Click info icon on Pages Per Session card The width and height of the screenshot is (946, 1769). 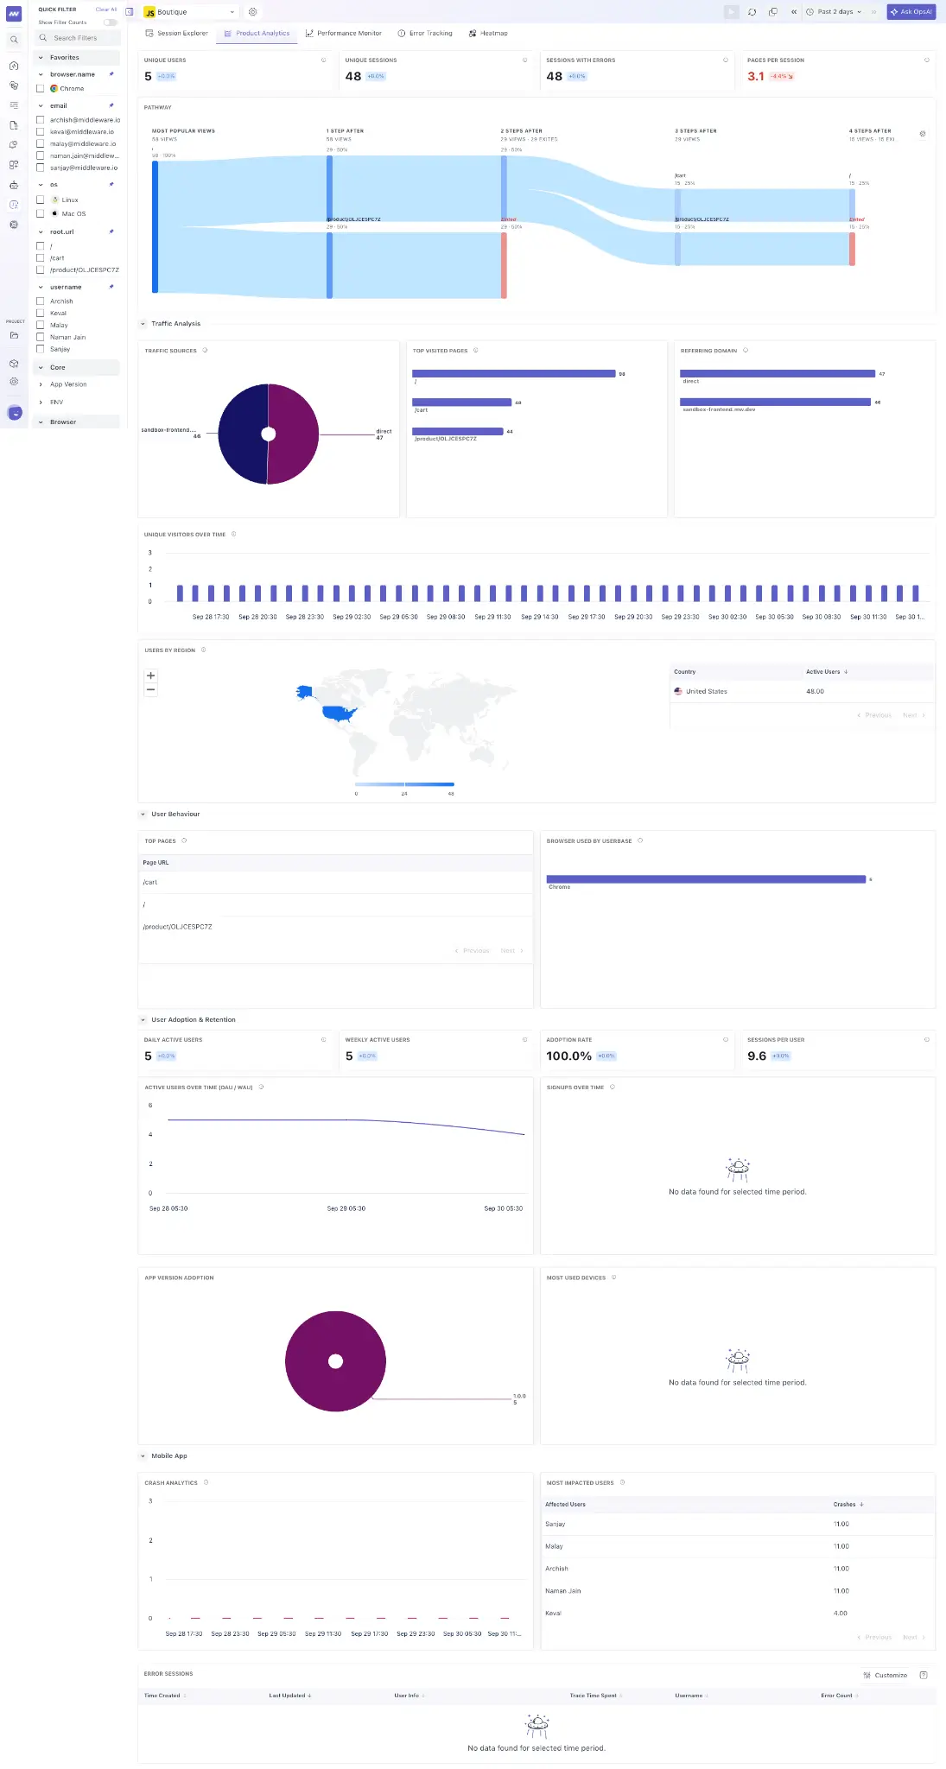pyautogui.click(x=927, y=60)
